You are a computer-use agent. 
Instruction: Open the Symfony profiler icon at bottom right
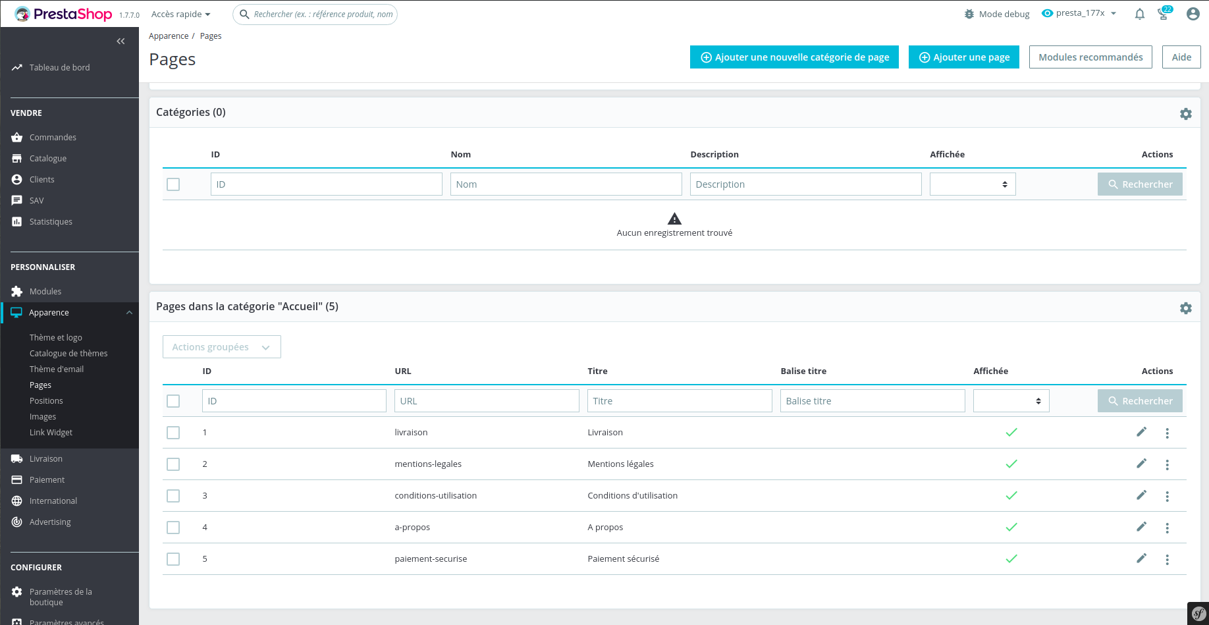coord(1200,614)
